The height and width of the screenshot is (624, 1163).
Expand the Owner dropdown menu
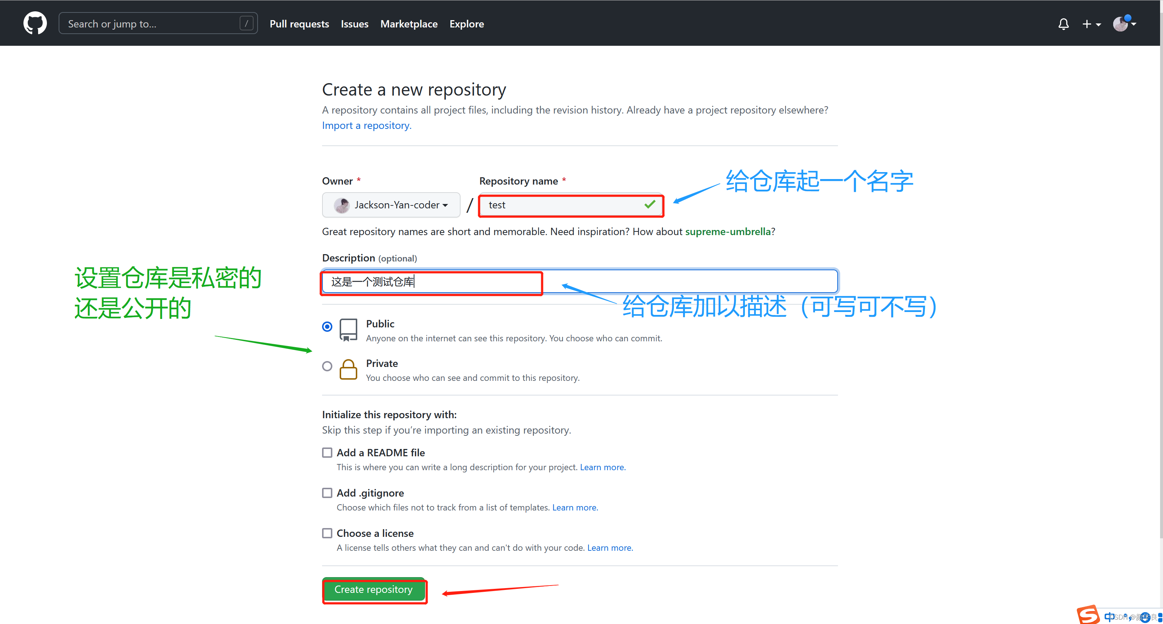(x=391, y=204)
